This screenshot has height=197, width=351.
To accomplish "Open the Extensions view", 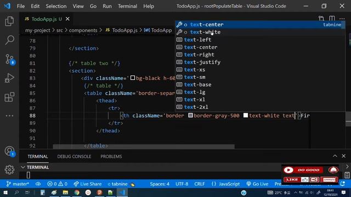I will (9, 97).
